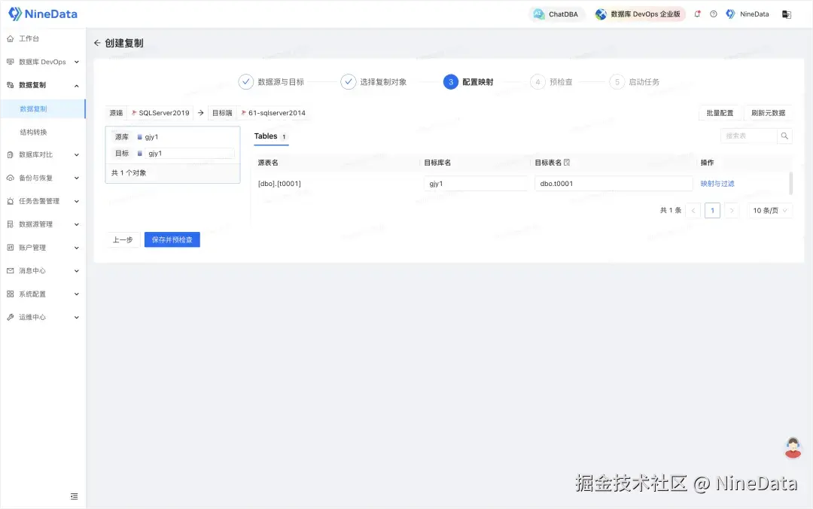Open the 10 条/页 page size dropdown

point(769,211)
